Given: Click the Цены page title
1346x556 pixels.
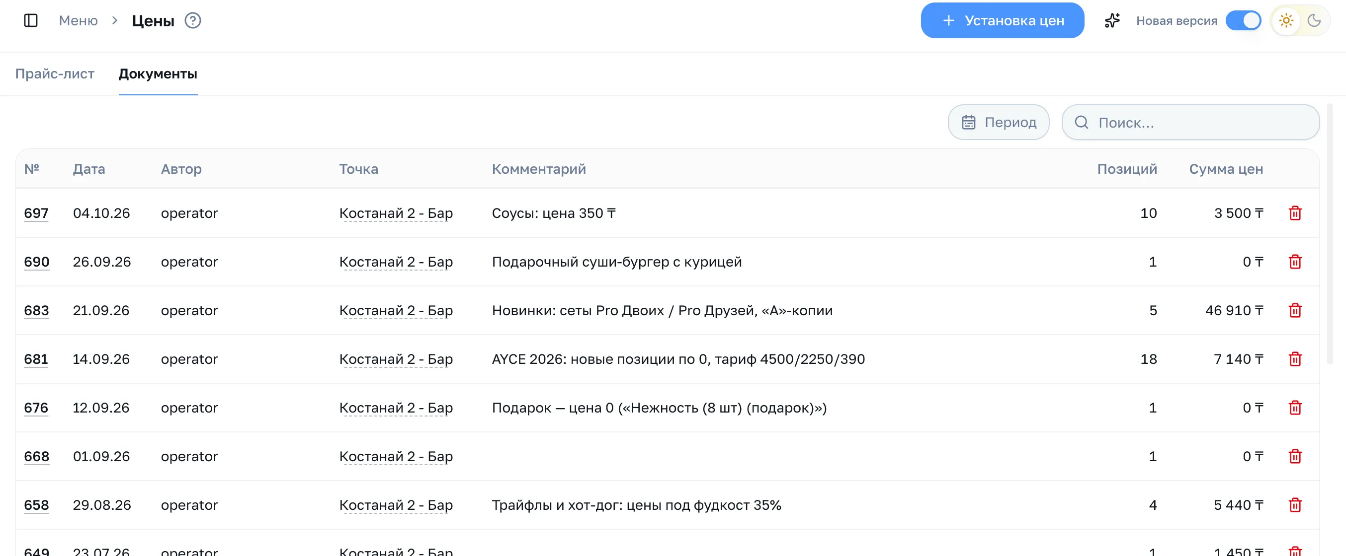Looking at the screenshot, I should (153, 20).
